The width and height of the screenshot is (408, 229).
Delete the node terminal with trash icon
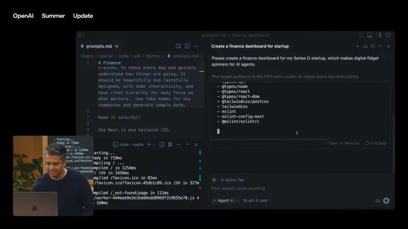[170, 145]
